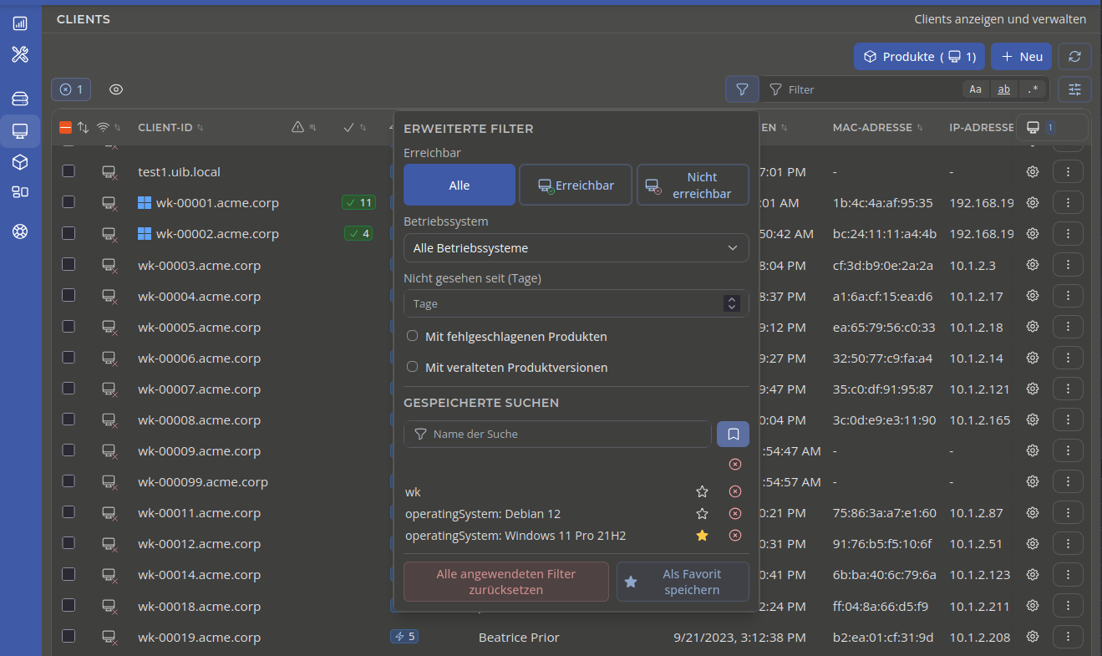Image resolution: width=1102 pixels, height=656 pixels.
Task: Open the 'Alle Betriebssysteme' dropdown
Action: tap(576, 248)
